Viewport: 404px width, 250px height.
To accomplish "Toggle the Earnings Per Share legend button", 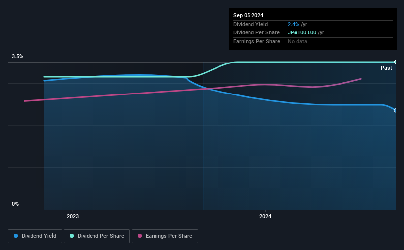I will point(165,236).
